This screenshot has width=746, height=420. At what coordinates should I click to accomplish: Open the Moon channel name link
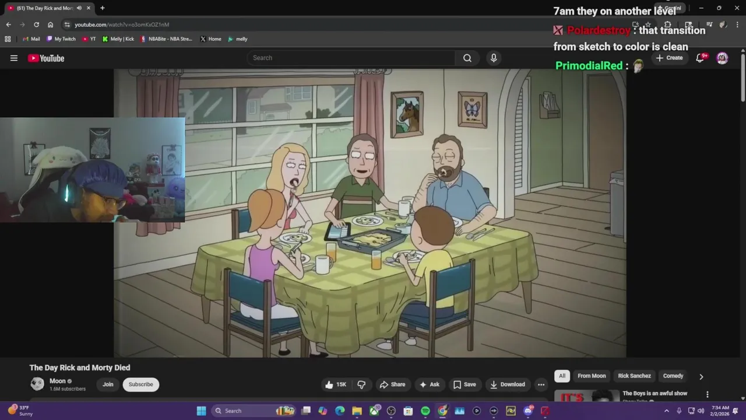tap(58, 381)
